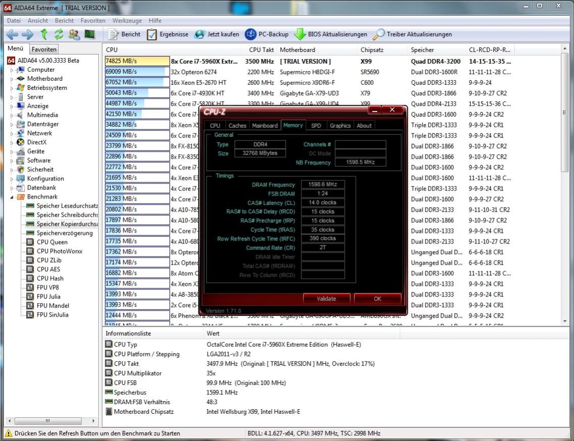The width and height of the screenshot is (574, 441).
Task: Select the FPU VP8 benchmark icon
Action: (x=30, y=287)
